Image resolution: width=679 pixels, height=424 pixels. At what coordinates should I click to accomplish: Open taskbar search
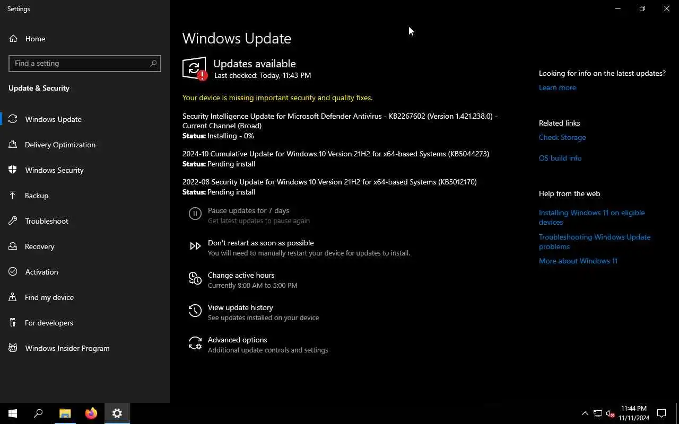click(38, 413)
